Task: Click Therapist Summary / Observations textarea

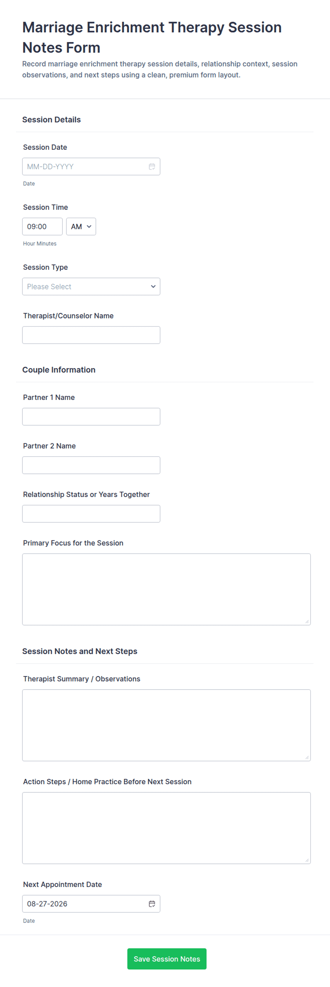Action: (x=166, y=725)
